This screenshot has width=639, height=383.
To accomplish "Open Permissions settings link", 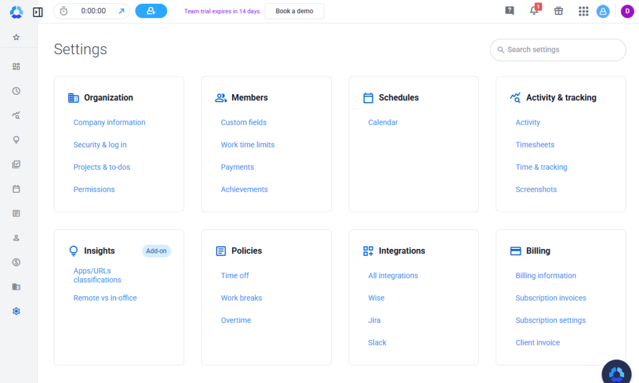I will point(94,190).
